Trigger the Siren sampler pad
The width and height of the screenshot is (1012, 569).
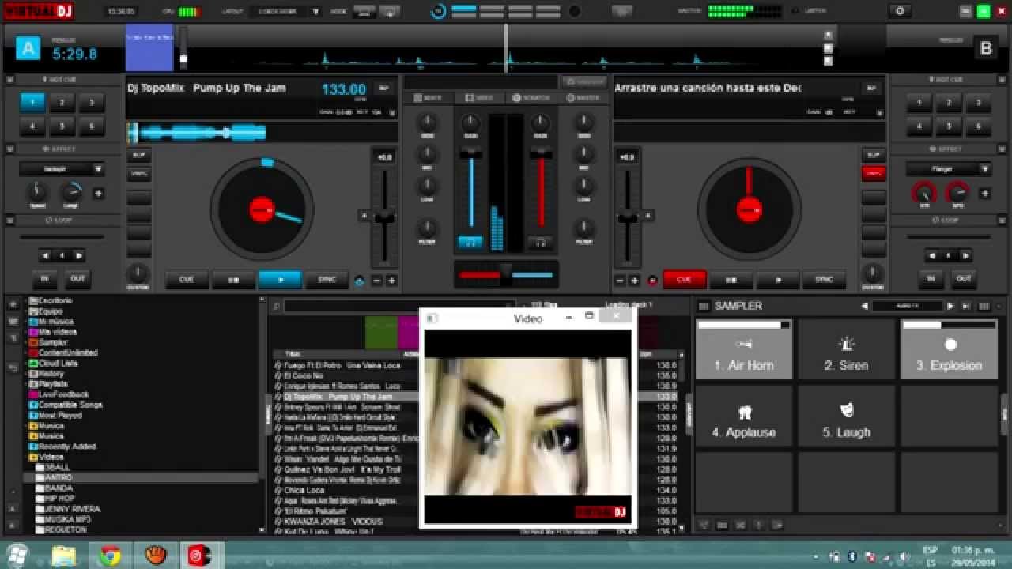tap(846, 349)
